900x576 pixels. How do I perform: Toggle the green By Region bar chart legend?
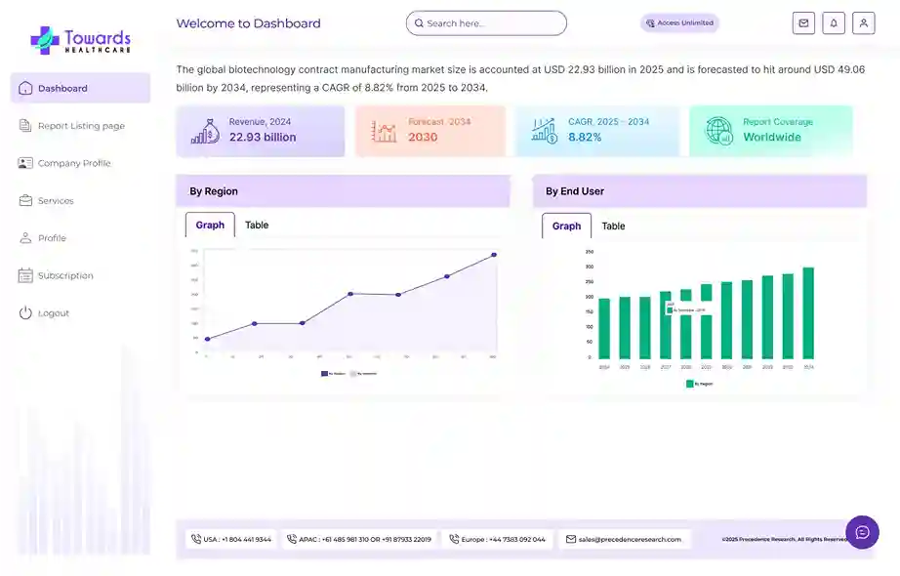[699, 384]
